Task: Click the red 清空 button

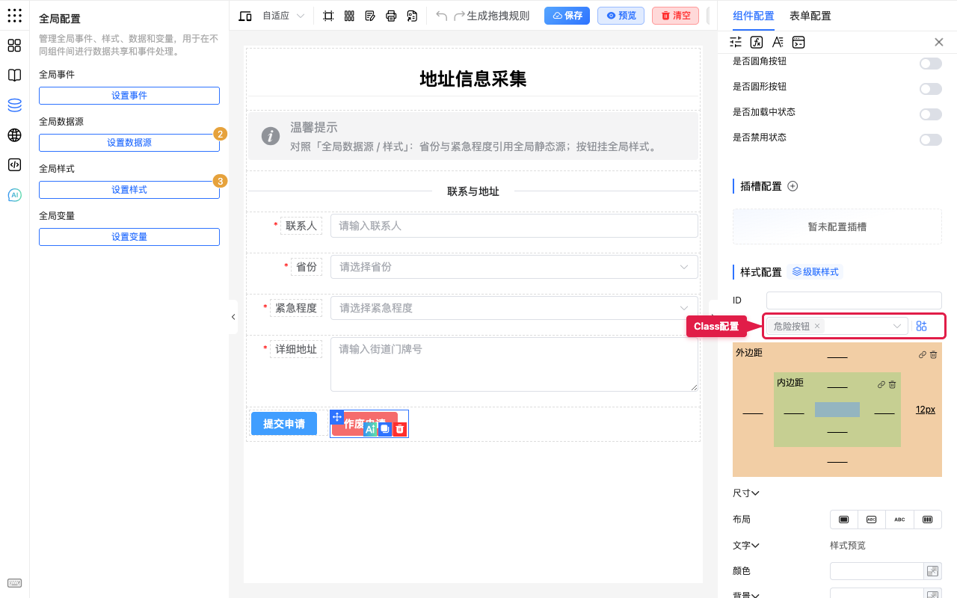Action: coord(676,16)
